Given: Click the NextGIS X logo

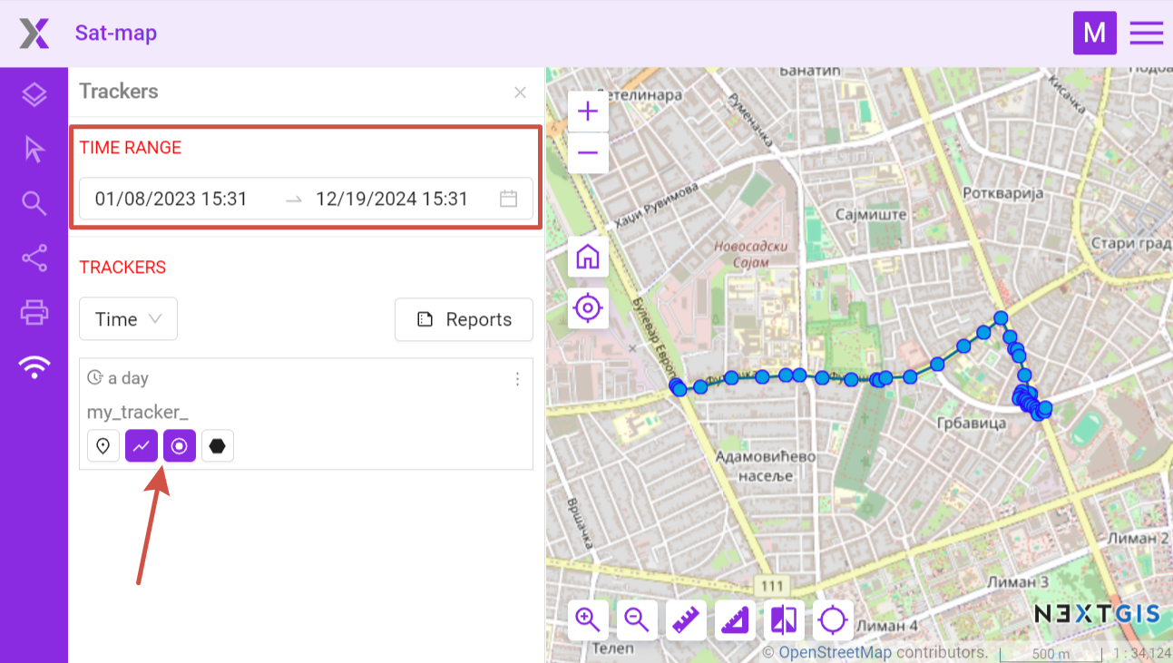Looking at the screenshot, I should pos(34,34).
